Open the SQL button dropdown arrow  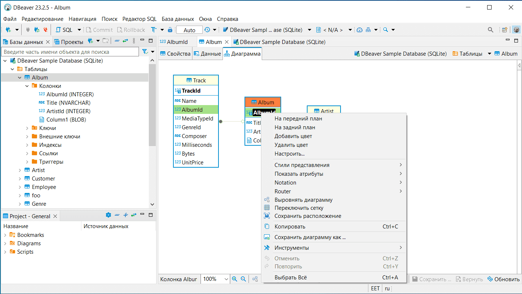(79, 30)
